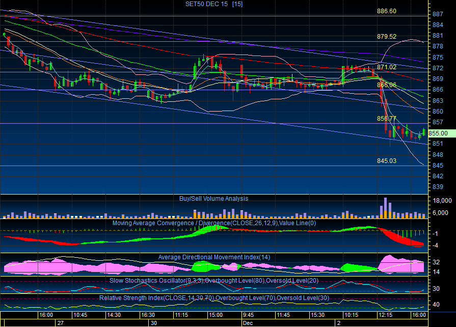The width and height of the screenshot is (456, 327).
Task: Click the 15:00 time axis label
Action: [216, 315]
